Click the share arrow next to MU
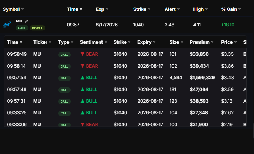The image size is (254, 154). (x=27, y=21)
